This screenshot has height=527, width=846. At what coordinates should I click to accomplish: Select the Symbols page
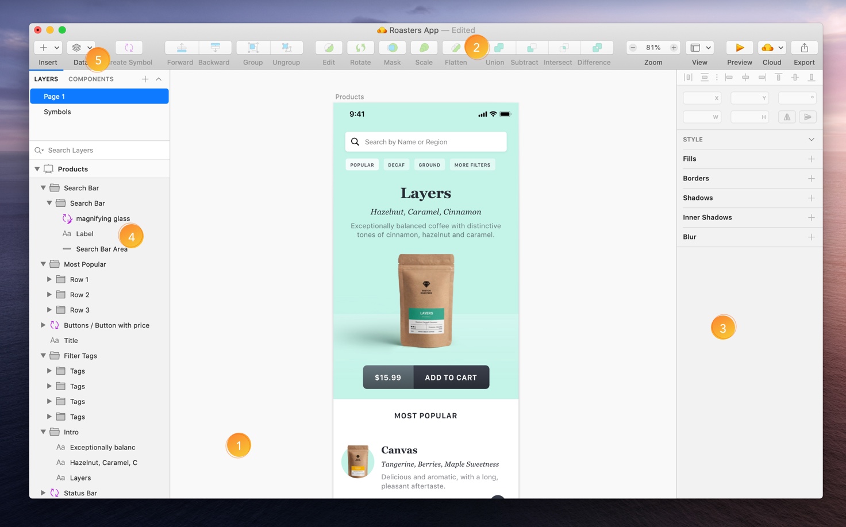(57, 112)
